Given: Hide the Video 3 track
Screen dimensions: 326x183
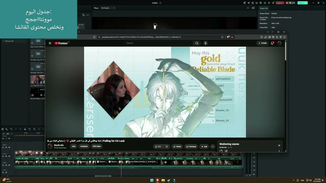Looking at the screenshot, I should [x=9, y=147].
